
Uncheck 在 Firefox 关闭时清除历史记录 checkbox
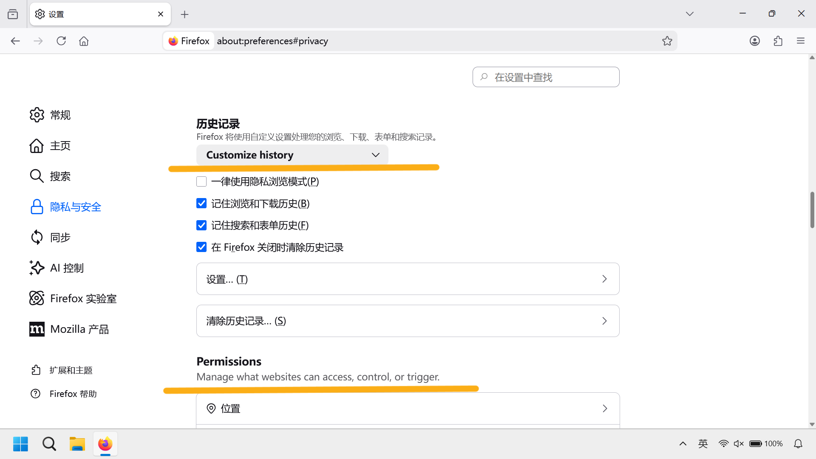tap(201, 247)
